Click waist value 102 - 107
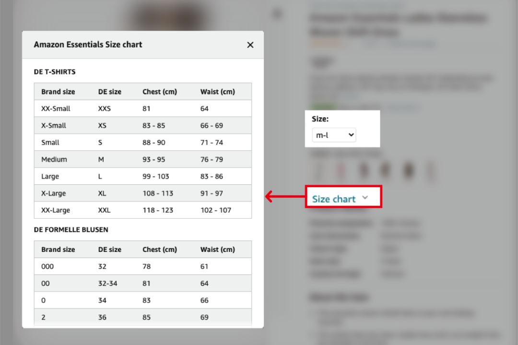The height and width of the screenshot is (345, 518). (x=216, y=210)
